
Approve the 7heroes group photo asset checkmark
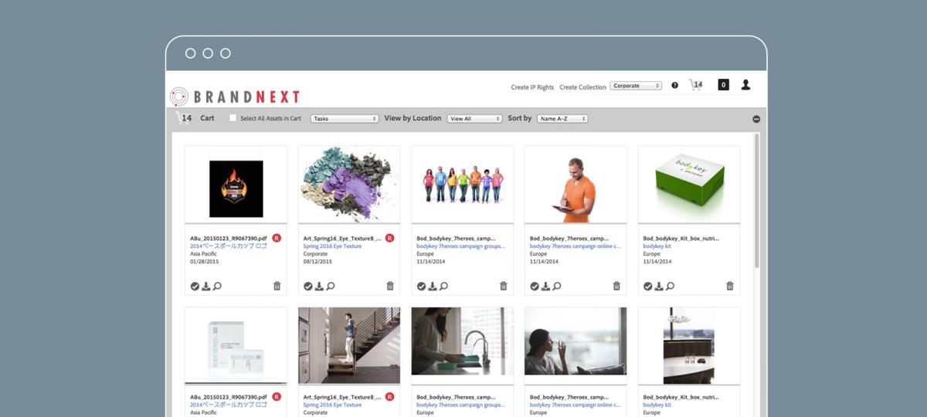pos(421,286)
